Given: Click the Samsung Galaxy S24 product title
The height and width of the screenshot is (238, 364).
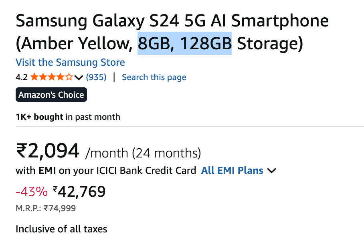Looking at the screenshot, I should coord(172,21).
